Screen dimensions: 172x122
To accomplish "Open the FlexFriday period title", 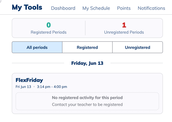I will coord(29,80).
